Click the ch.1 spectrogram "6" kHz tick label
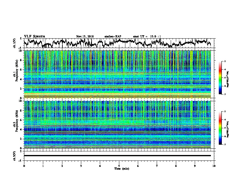This screenshot has width=241, height=186. point(21,70)
